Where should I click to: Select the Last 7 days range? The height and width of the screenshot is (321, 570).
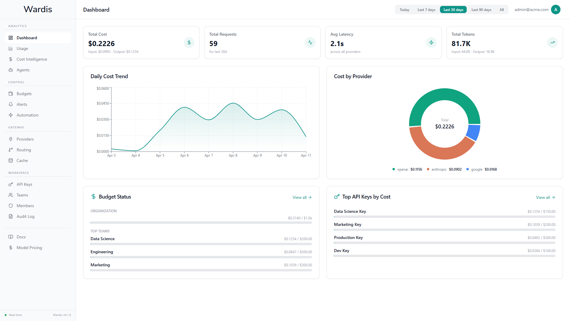tap(426, 10)
